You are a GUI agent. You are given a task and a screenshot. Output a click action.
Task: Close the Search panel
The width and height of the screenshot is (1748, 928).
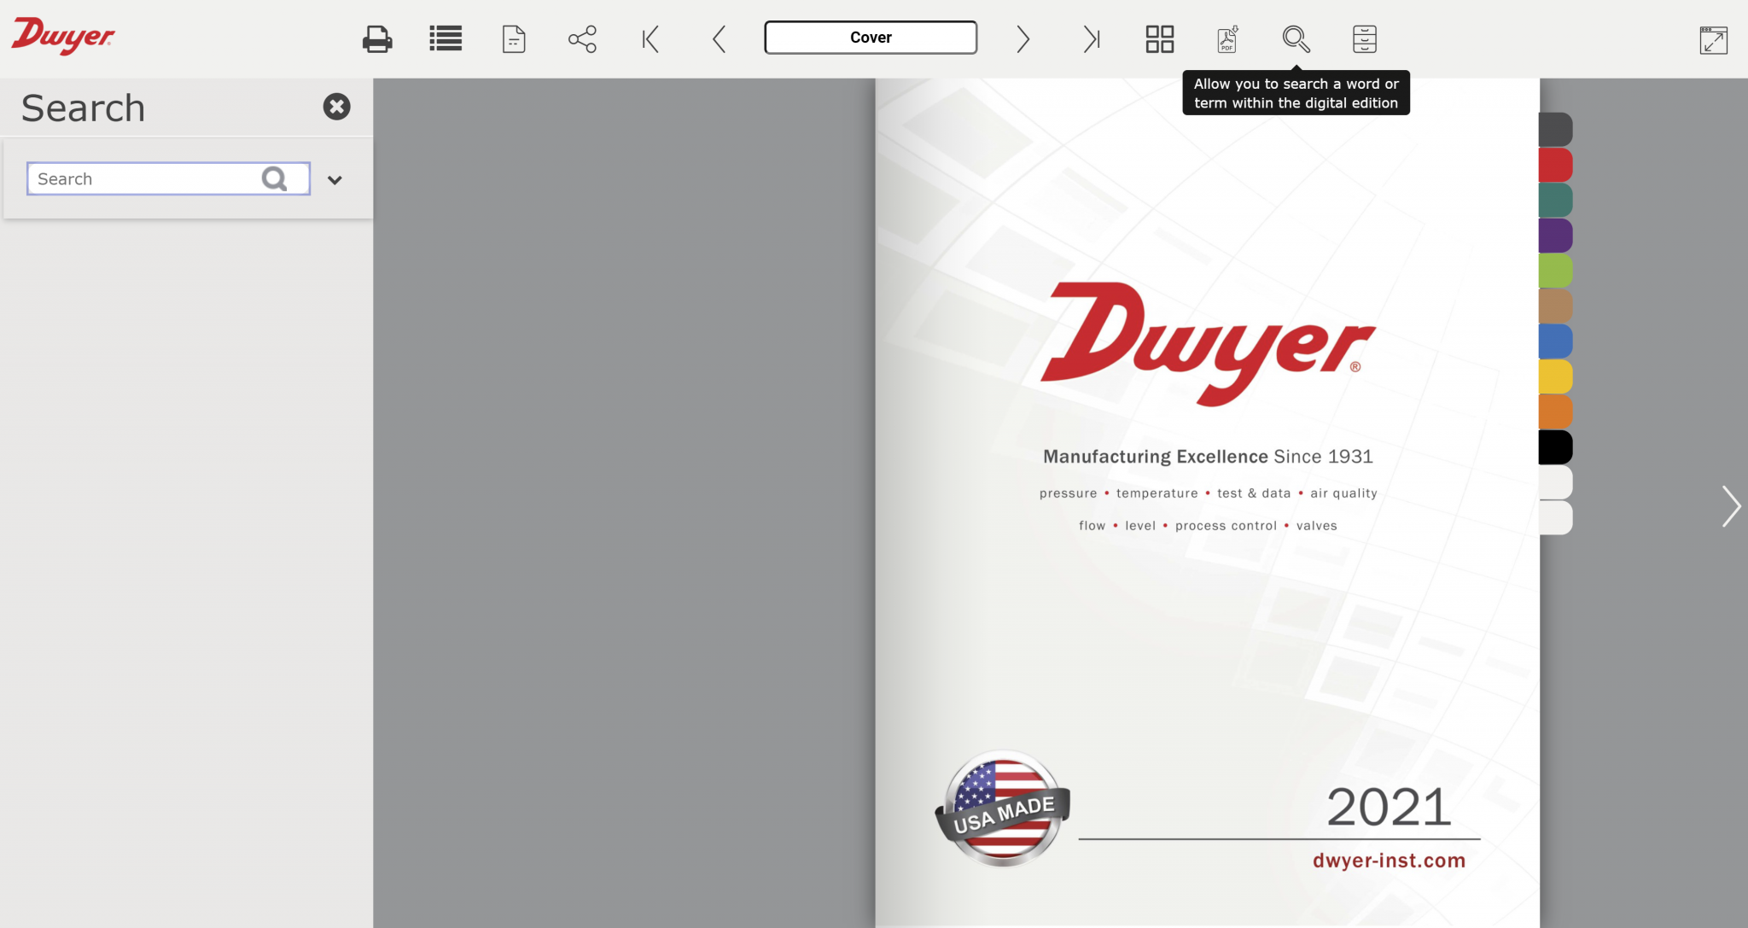(336, 106)
